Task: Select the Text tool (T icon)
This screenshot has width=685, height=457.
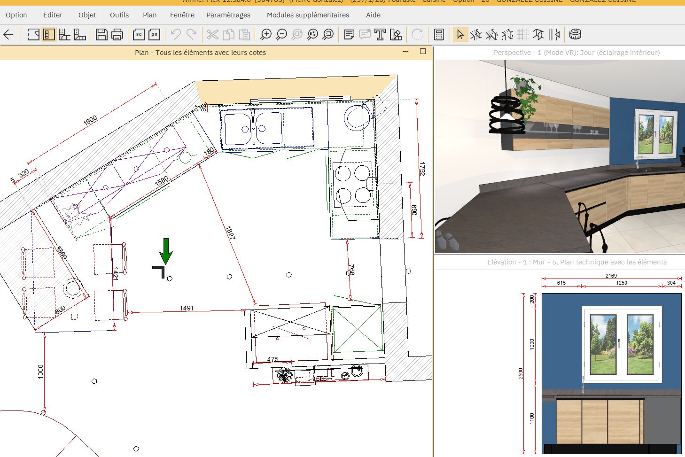Action: (380, 34)
